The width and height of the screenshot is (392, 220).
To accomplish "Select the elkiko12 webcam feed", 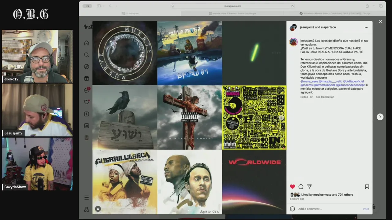I will click(37, 56).
